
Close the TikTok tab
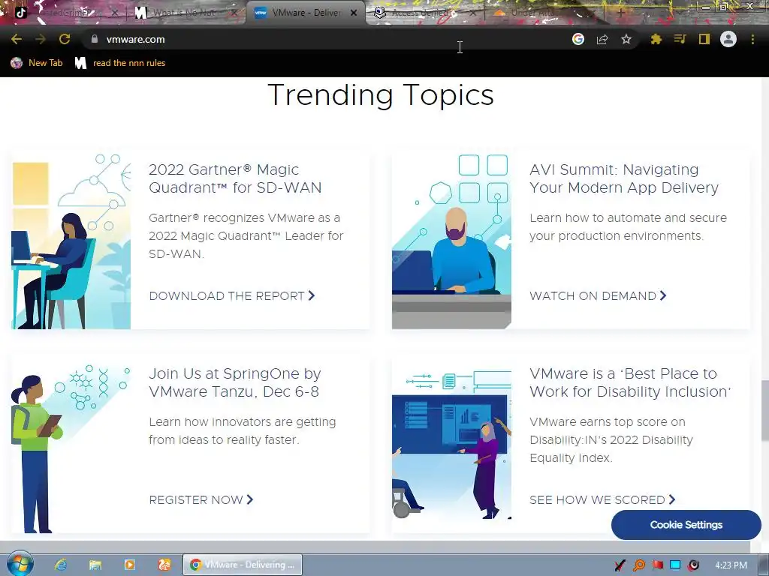(114, 13)
